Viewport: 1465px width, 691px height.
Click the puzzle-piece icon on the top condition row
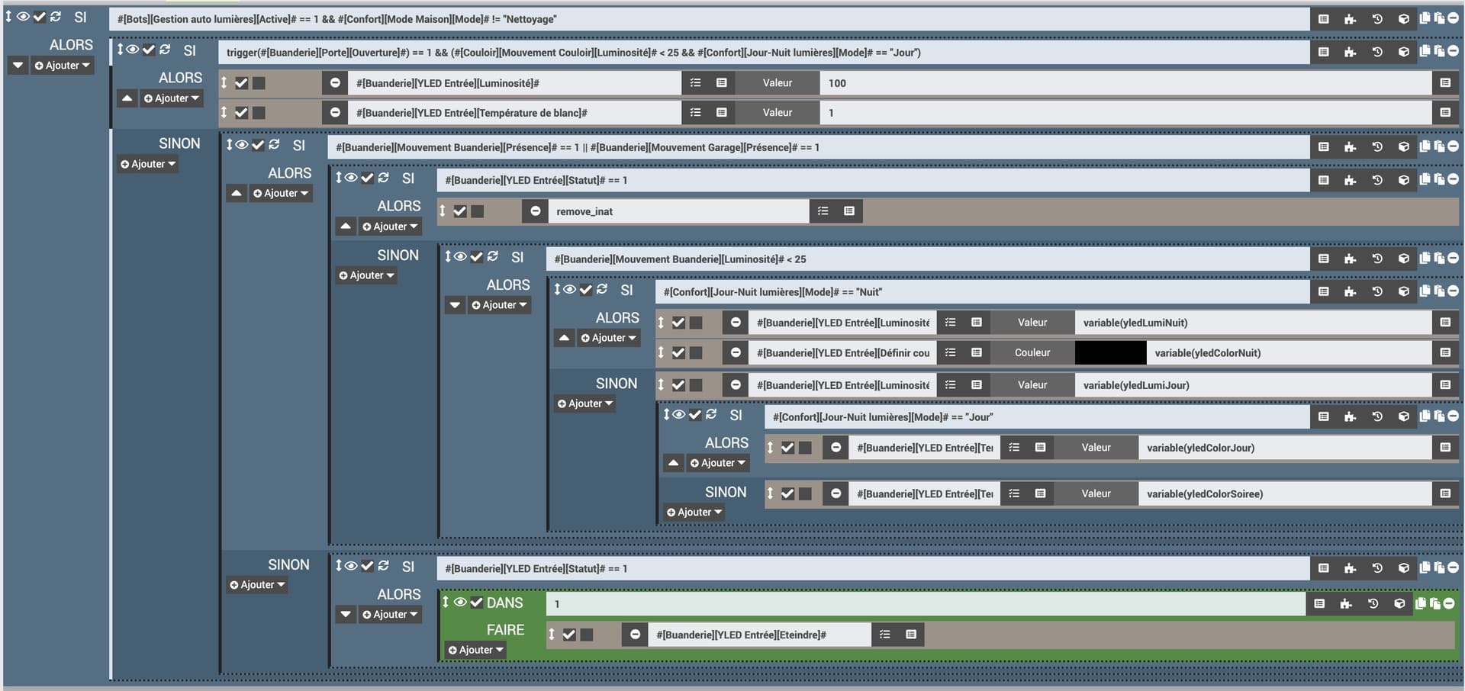coord(1350,19)
